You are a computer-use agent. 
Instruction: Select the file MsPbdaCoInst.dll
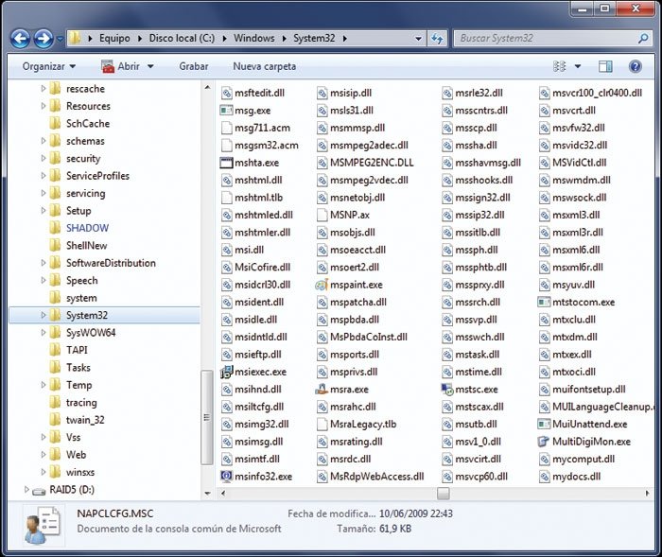(x=362, y=337)
